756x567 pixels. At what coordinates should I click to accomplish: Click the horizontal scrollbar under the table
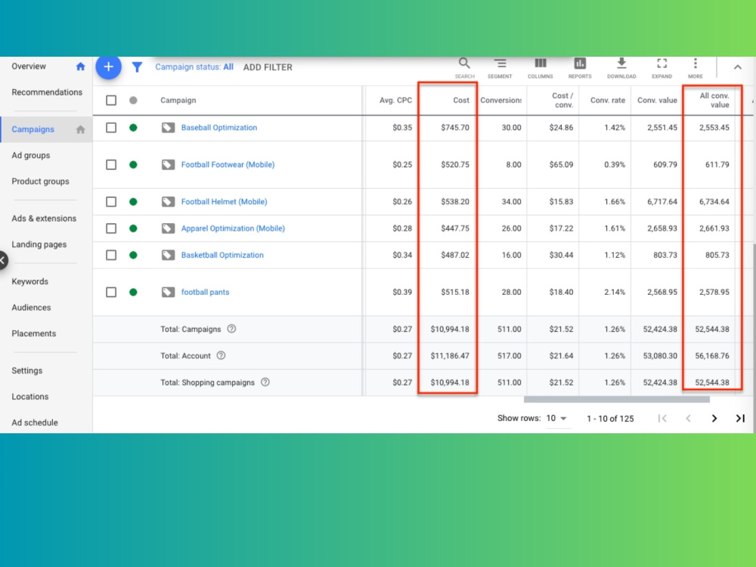[x=617, y=399]
